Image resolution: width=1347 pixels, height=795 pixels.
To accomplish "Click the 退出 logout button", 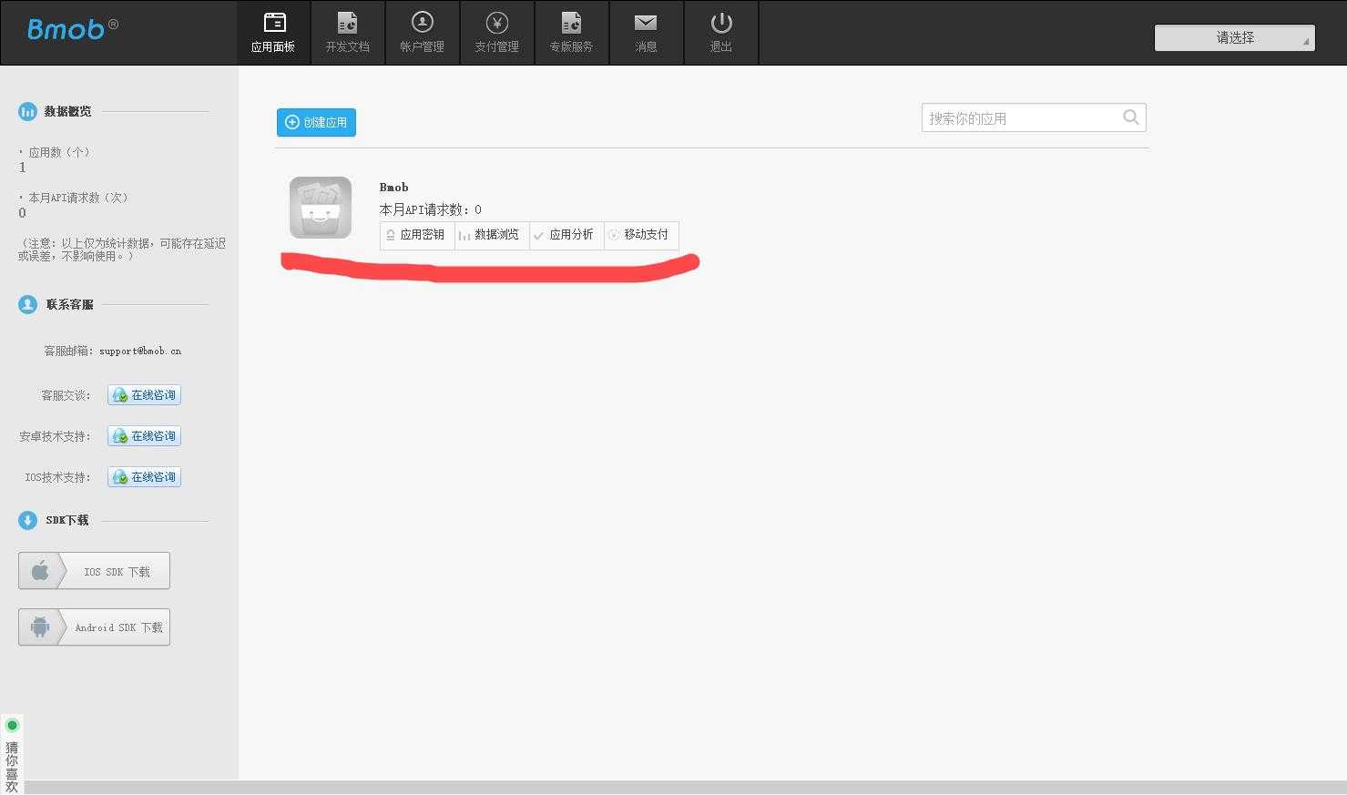I will coord(721,33).
